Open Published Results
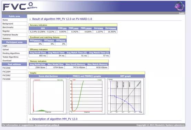The width and height of the screenshot is (191, 130). (10, 35)
